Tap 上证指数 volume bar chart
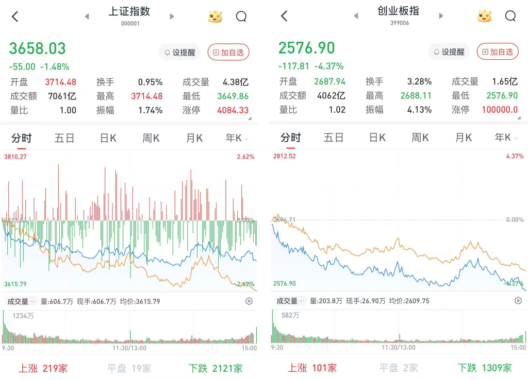 click(x=129, y=327)
